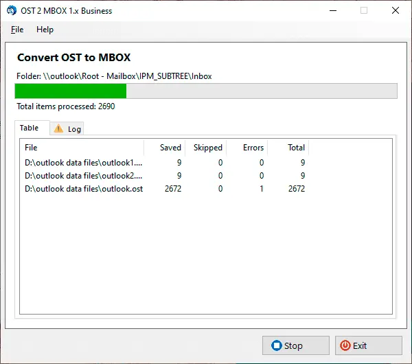Switch to the Table tab

pos(30,128)
